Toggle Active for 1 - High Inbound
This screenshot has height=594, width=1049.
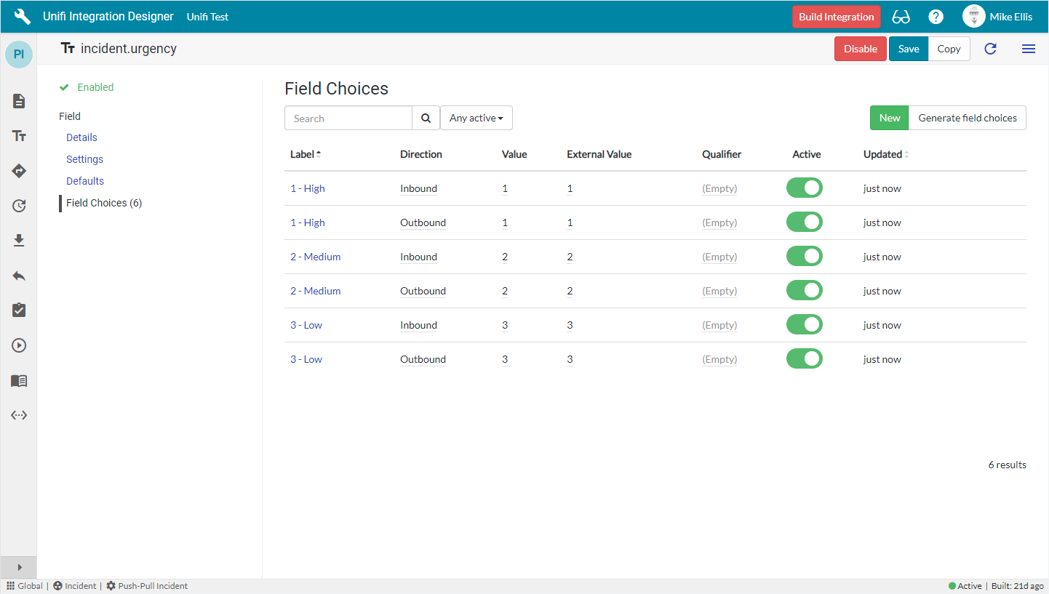(804, 188)
